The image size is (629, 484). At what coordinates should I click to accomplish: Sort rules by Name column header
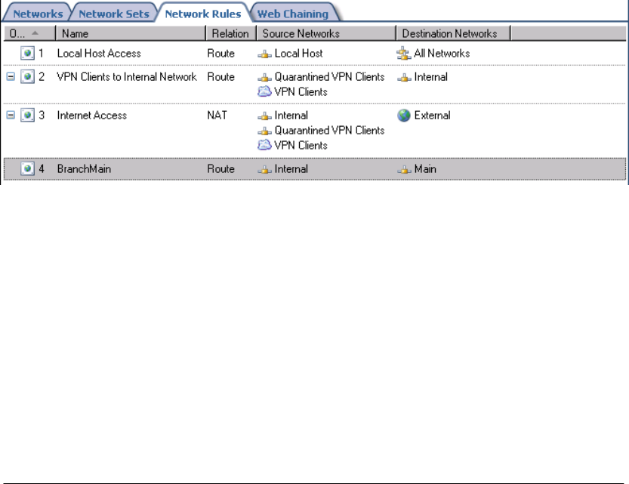pos(130,33)
